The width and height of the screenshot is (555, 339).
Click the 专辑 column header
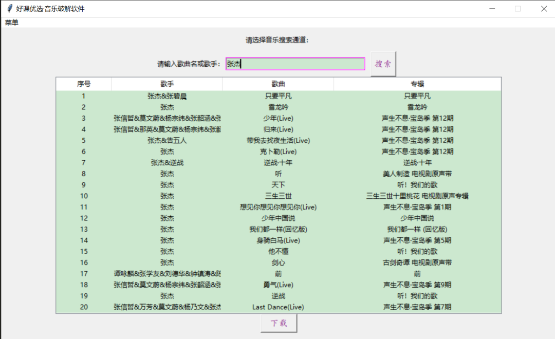click(417, 84)
